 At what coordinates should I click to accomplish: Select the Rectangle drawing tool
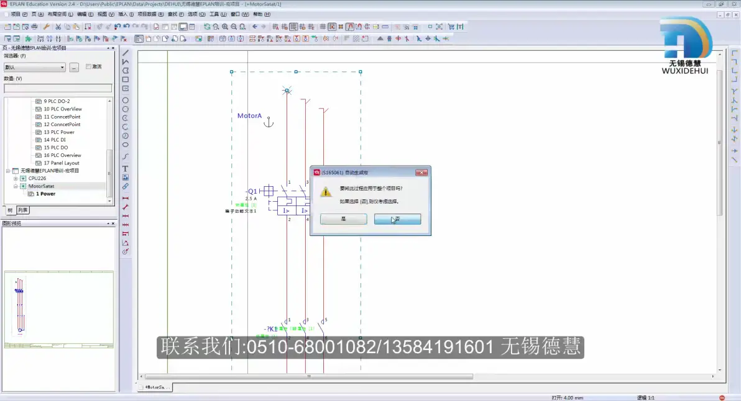tap(126, 79)
